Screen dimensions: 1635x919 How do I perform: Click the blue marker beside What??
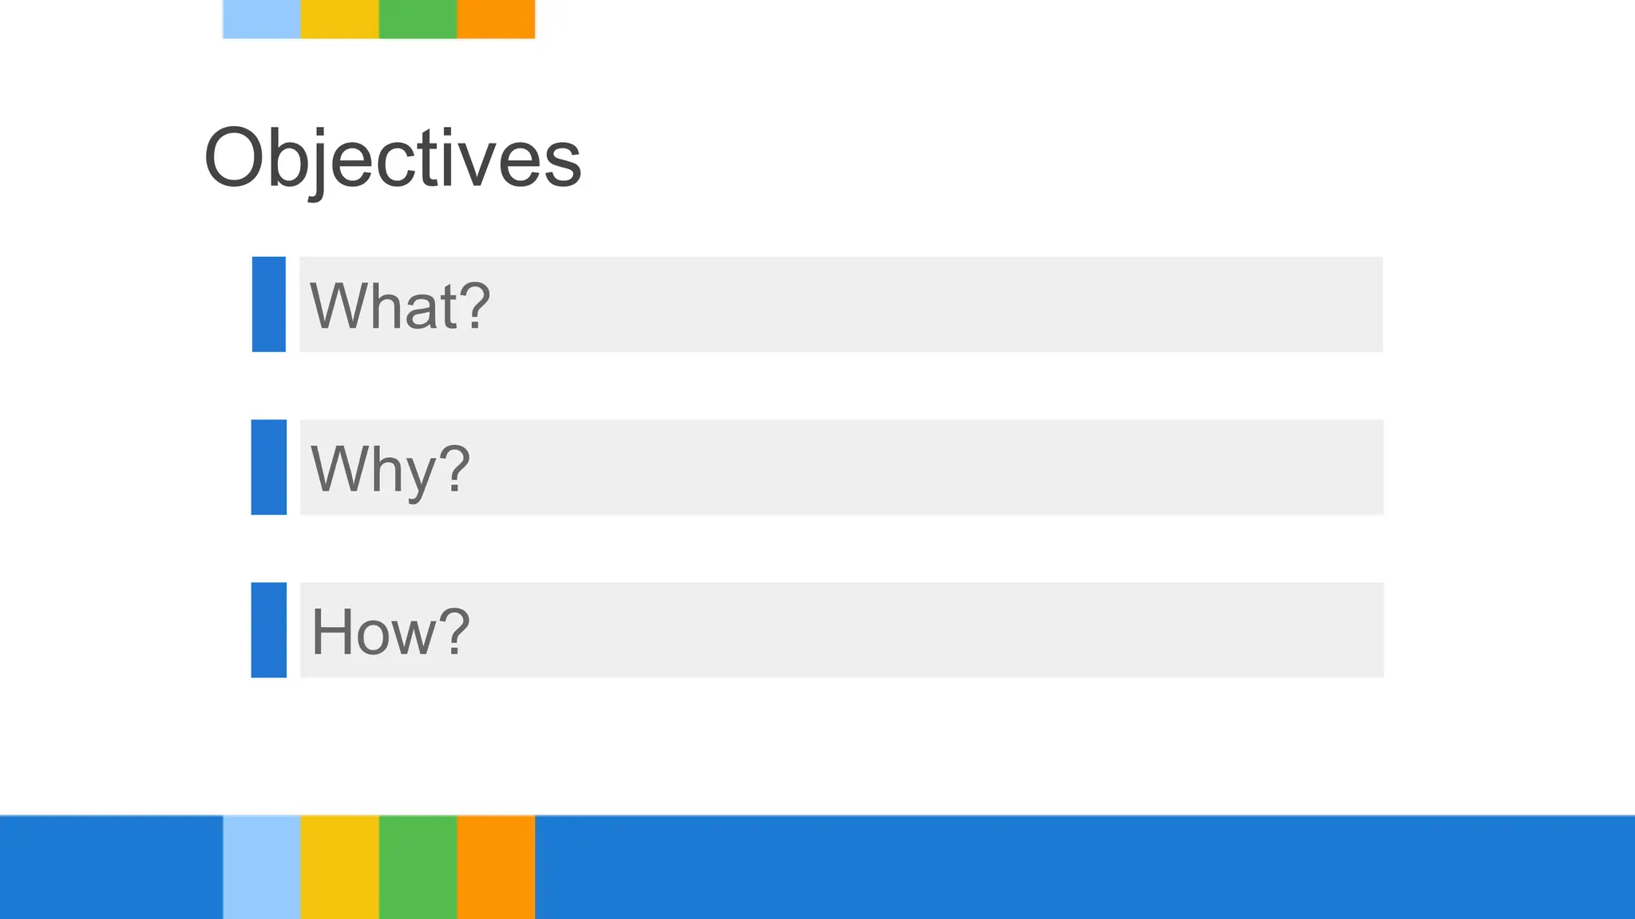point(269,304)
